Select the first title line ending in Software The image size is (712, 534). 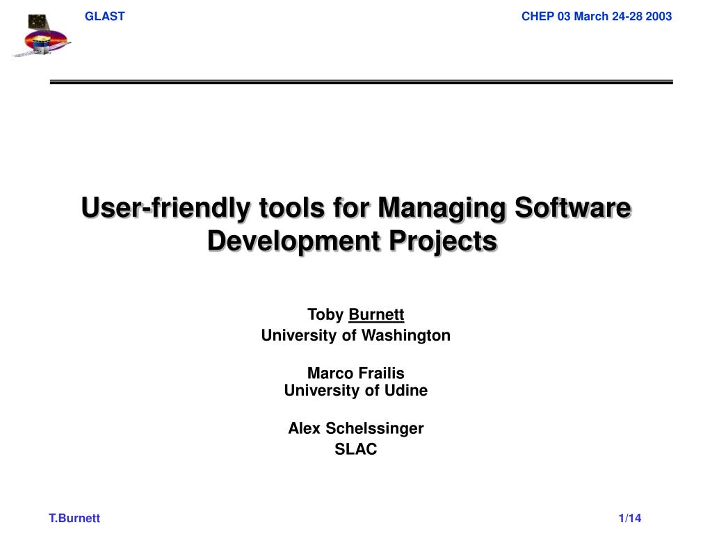(x=356, y=208)
